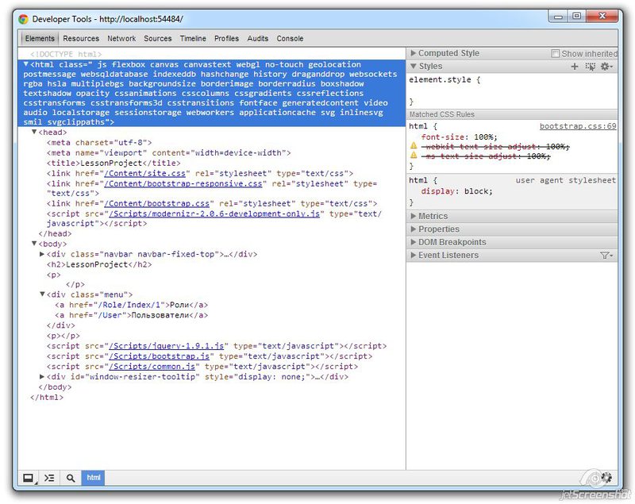Click the jetScreenshot gear control
This screenshot has width=635, height=504.
(606, 478)
